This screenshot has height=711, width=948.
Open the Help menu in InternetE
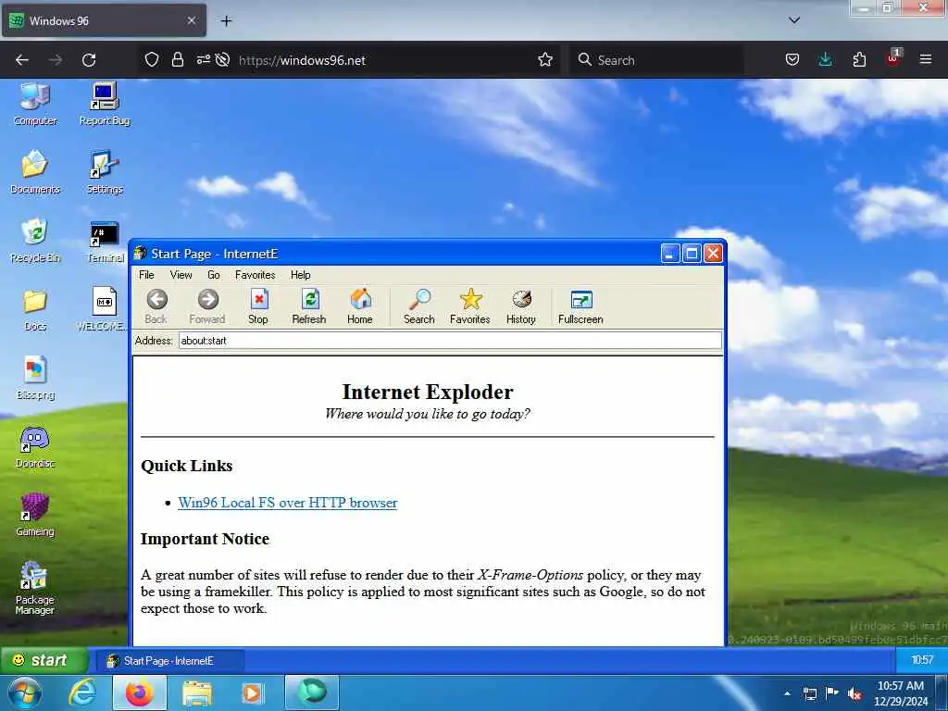[301, 274]
